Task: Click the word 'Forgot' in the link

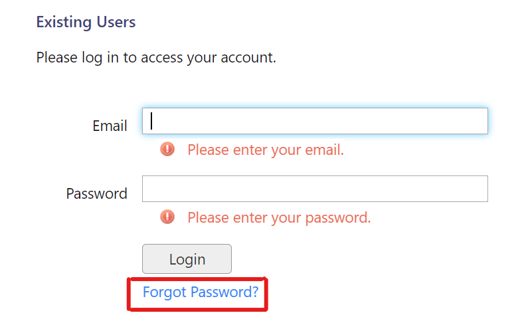Action: click(x=165, y=292)
